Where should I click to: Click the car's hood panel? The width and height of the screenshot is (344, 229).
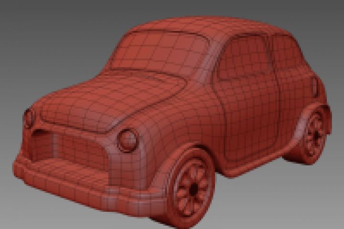[x=114, y=101]
